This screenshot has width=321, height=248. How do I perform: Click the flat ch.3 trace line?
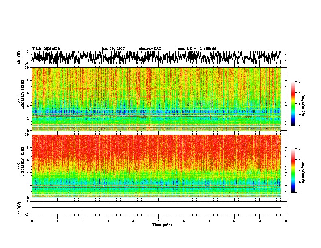156,207
